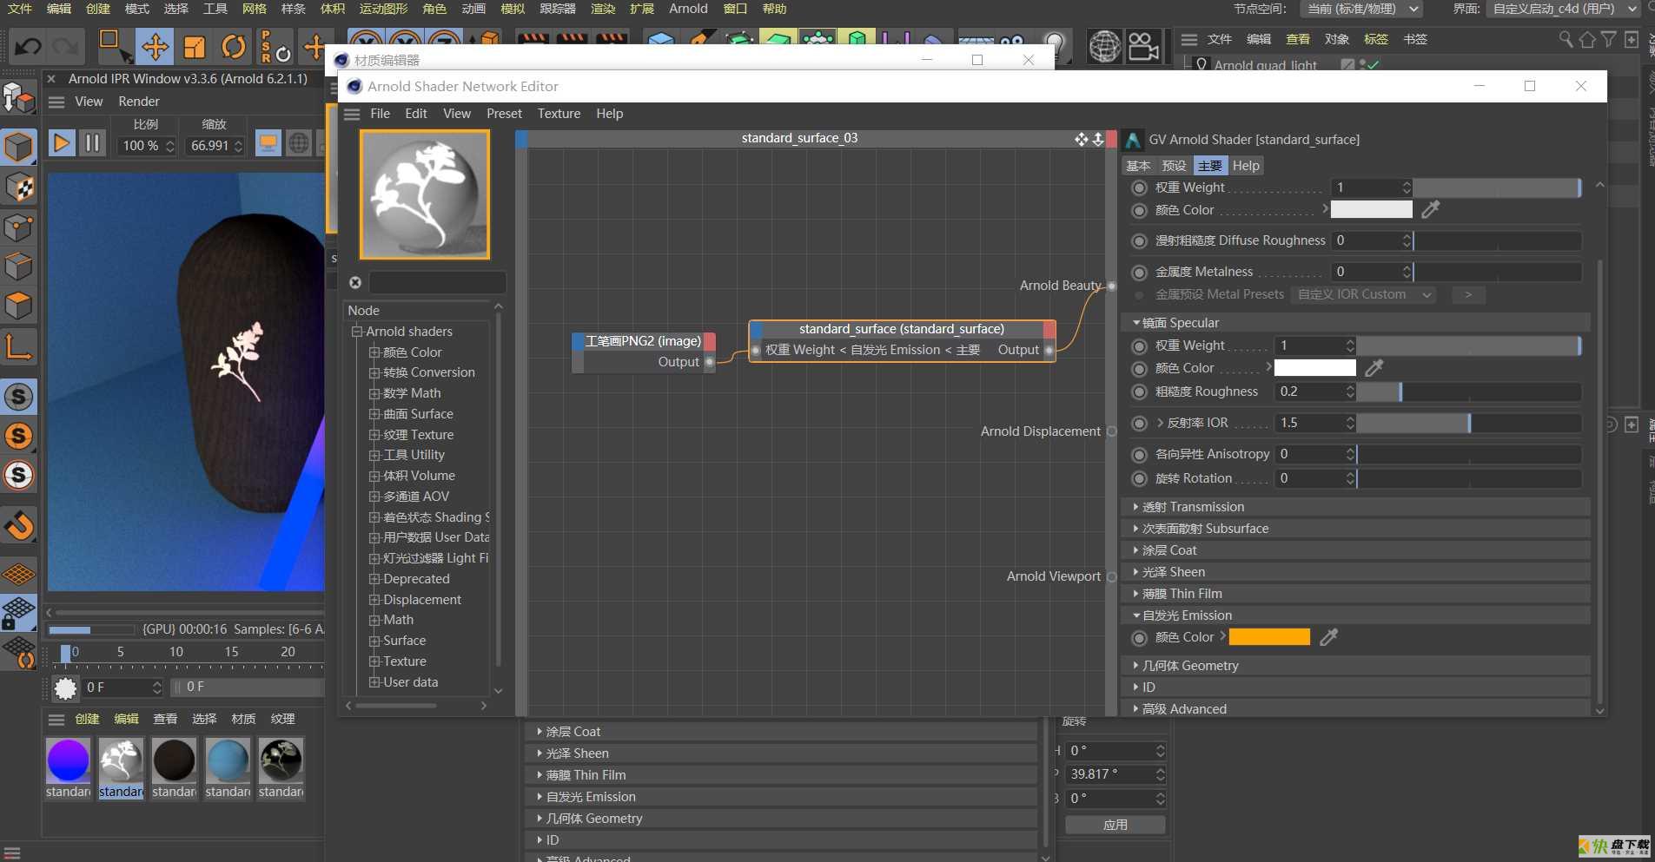Pick Emission Color with eyedropper
1655x862 pixels.
(x=1328, y=637)
